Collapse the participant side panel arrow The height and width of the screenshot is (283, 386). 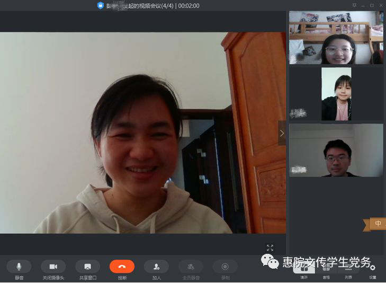point(282,133)
